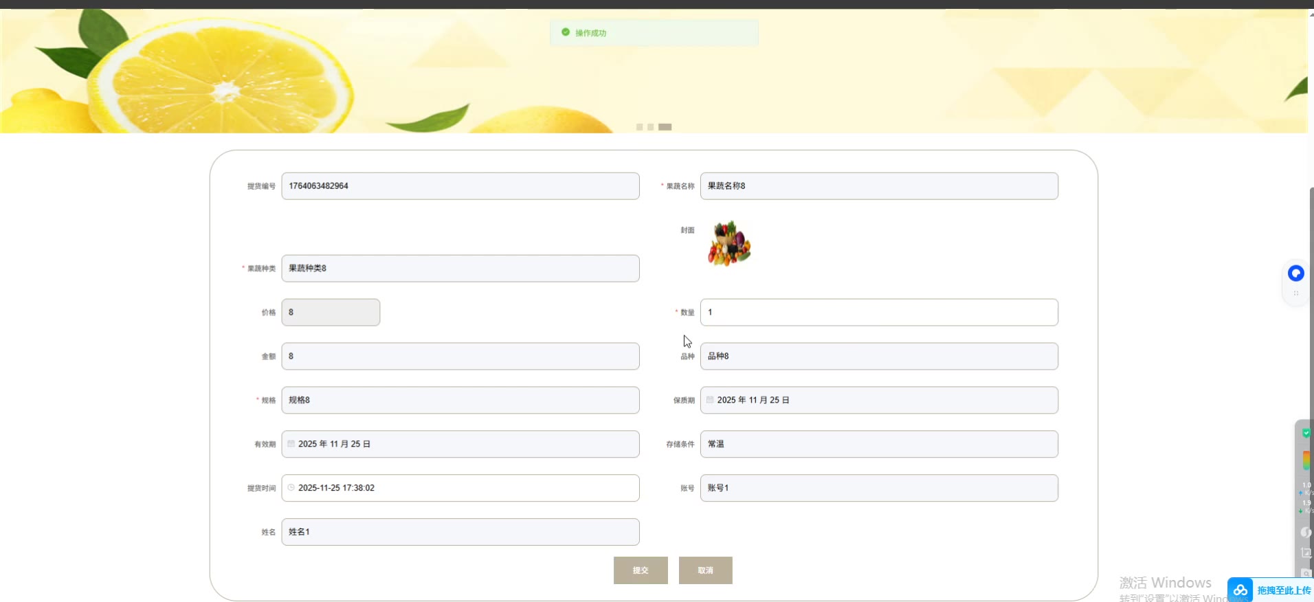Click the 数量 input field

879,313
